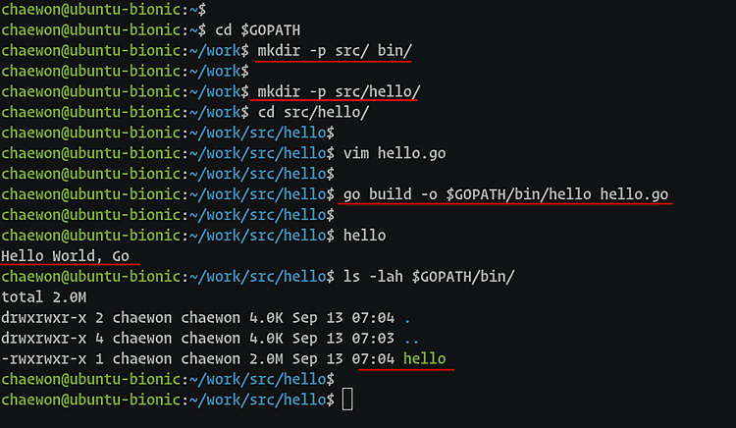Image resolution: width=736 pixels, height=428 pixels.
Task: Click the "Hello World, Go" output line
Action: [x=66, y=255]
